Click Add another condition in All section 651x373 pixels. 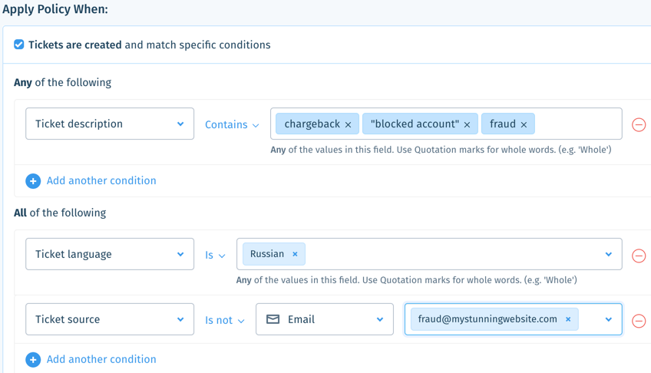[101, 359]
